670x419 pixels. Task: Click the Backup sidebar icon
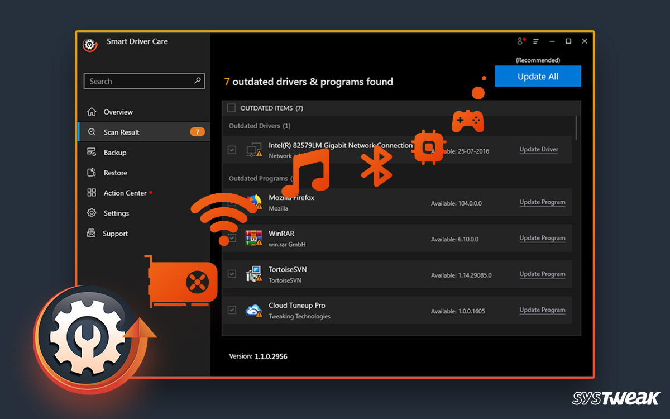pyautogui.click(x=92, y=153)
